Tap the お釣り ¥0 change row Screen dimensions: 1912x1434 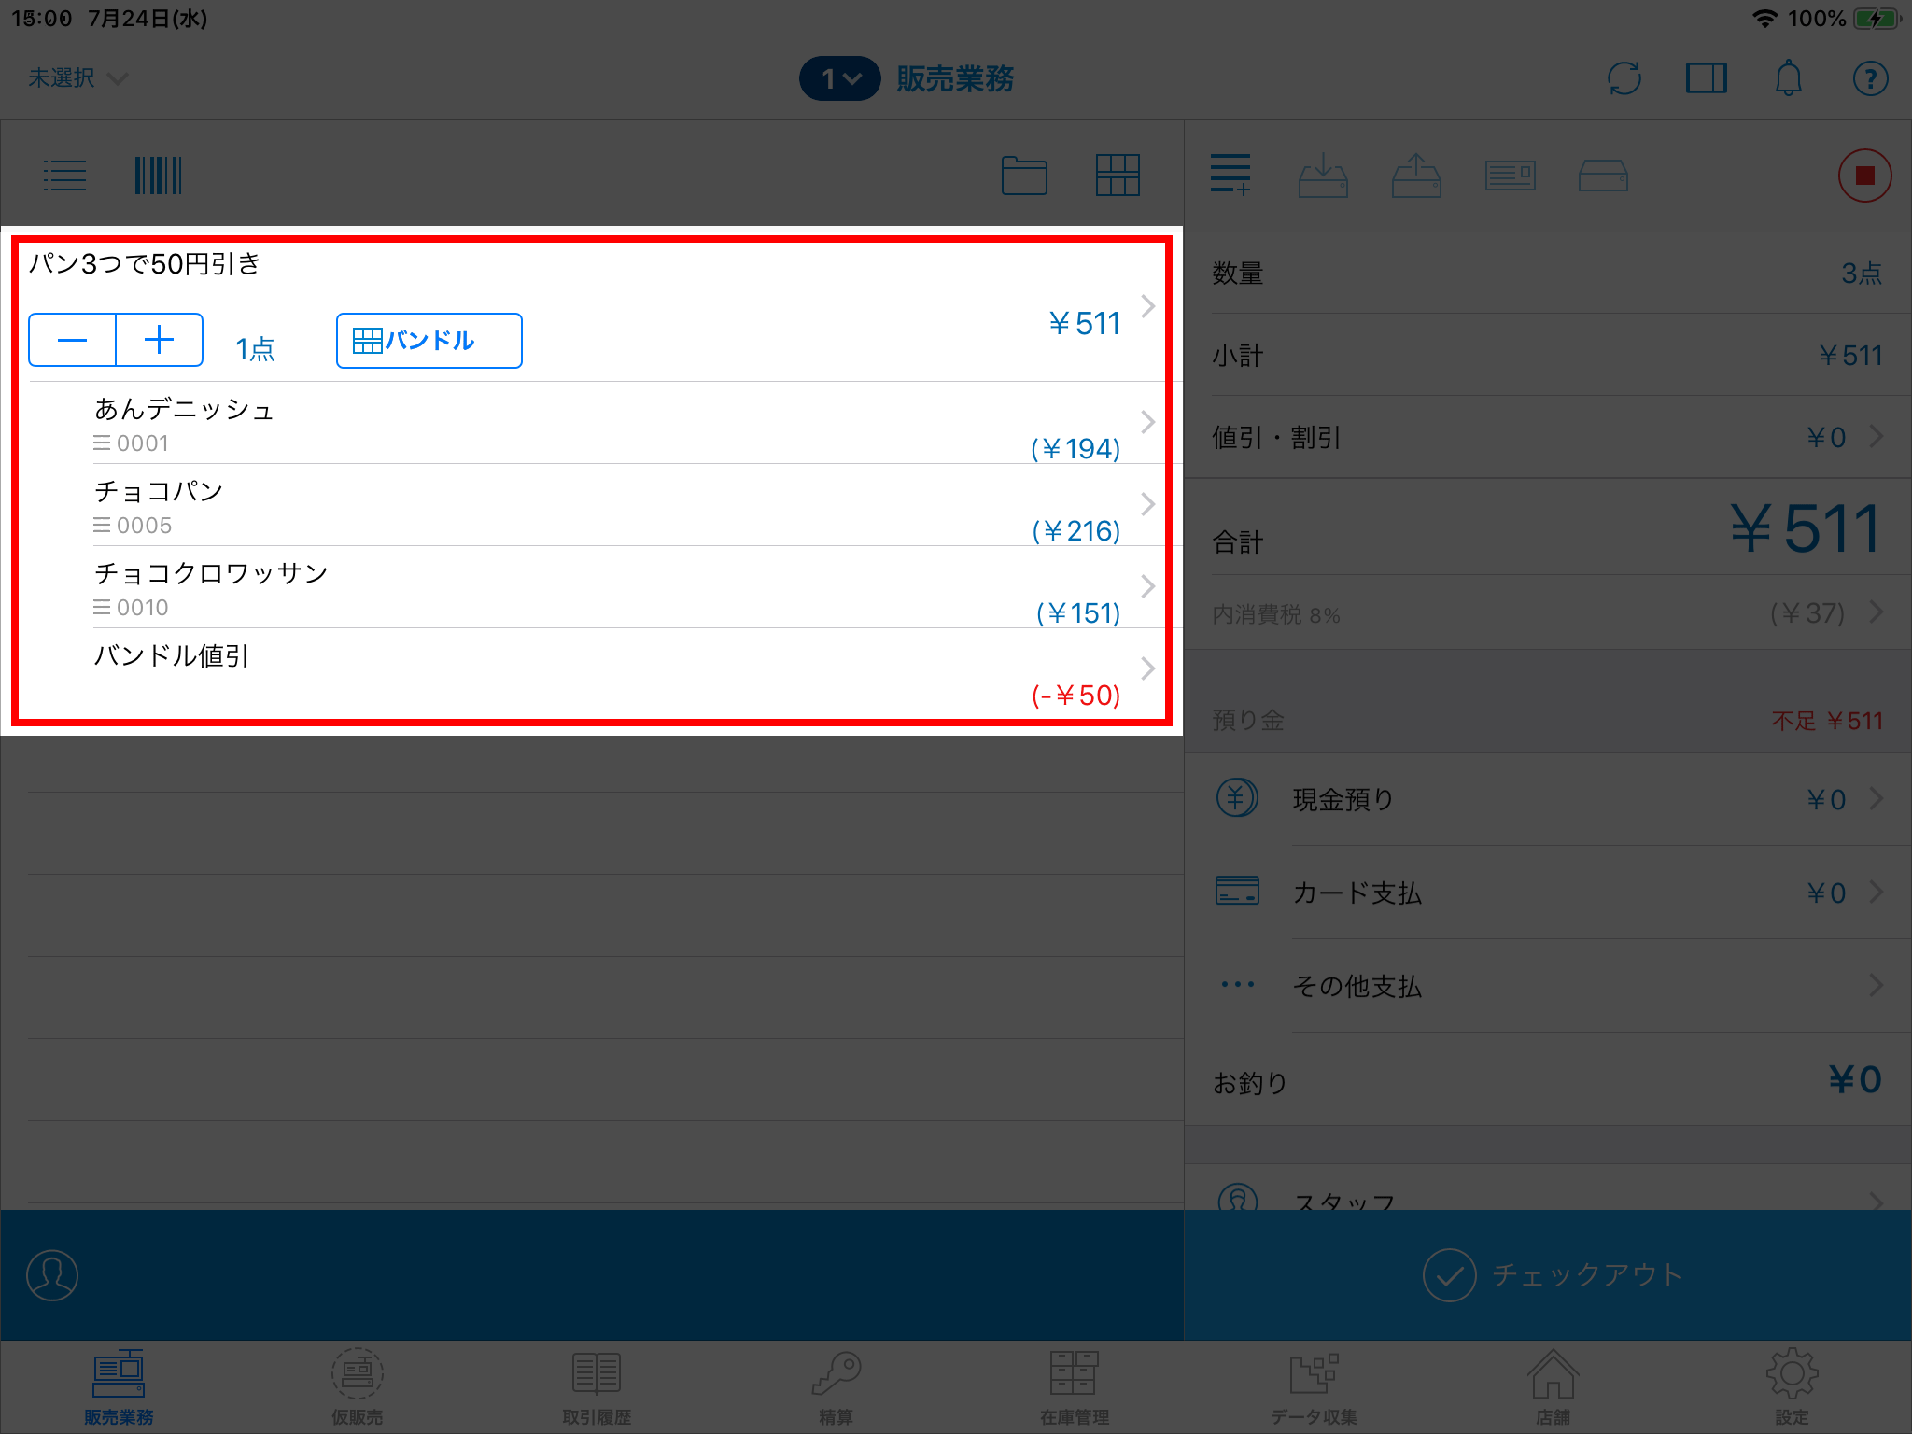point(1548,1081)
